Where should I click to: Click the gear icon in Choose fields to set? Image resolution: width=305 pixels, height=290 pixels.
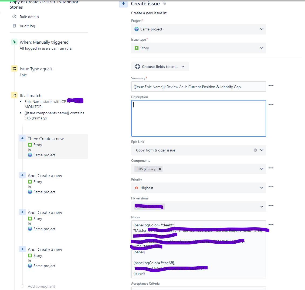pos(138,67)
